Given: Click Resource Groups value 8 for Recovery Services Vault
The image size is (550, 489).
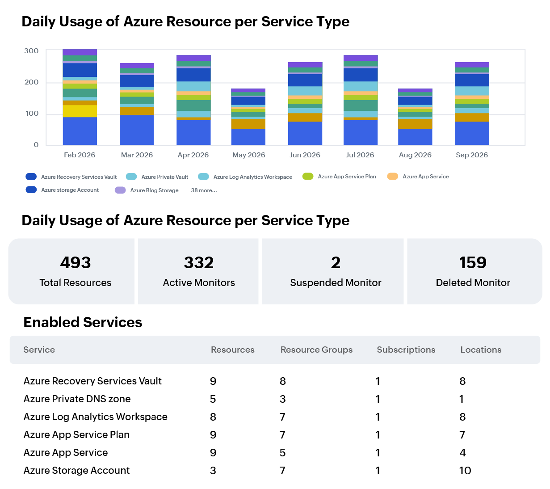Looking at the screenshot, I should point(283,381).
